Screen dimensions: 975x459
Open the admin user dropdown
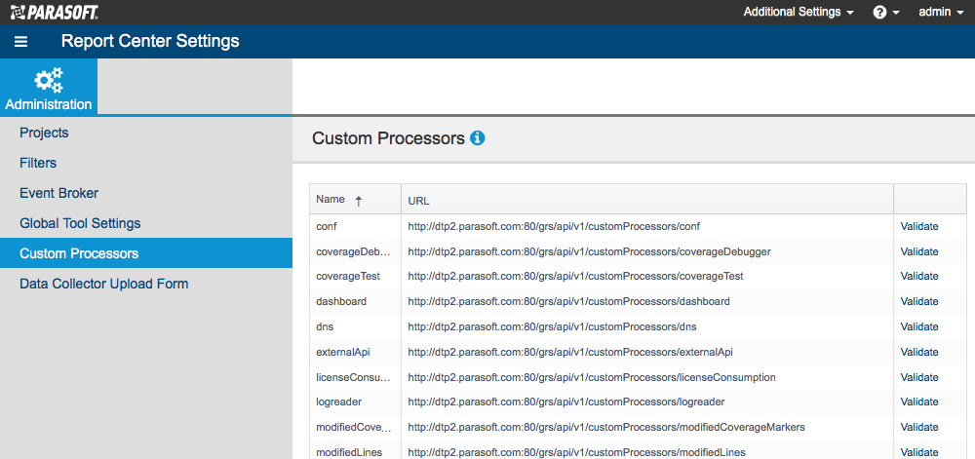(x=942, y=12)
